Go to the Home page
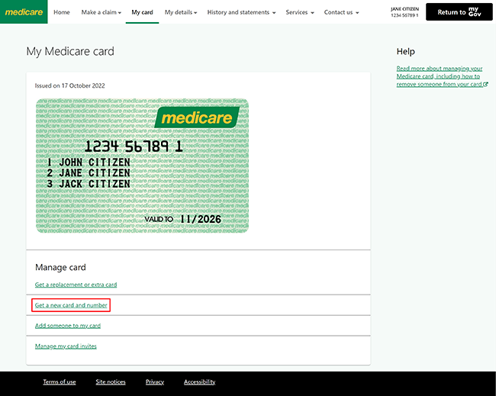 [x=62, y=12]
